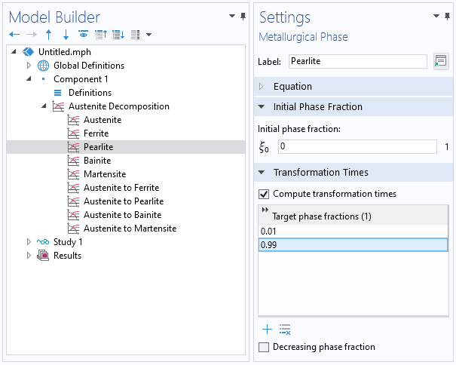Click the initial phase fraction input field

(357, 146)
